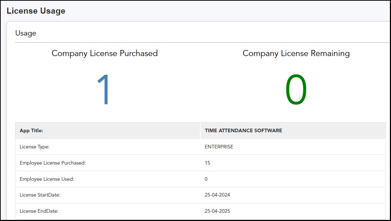
Task: Click the large blue number 1
Action: [x=104, y=90]
